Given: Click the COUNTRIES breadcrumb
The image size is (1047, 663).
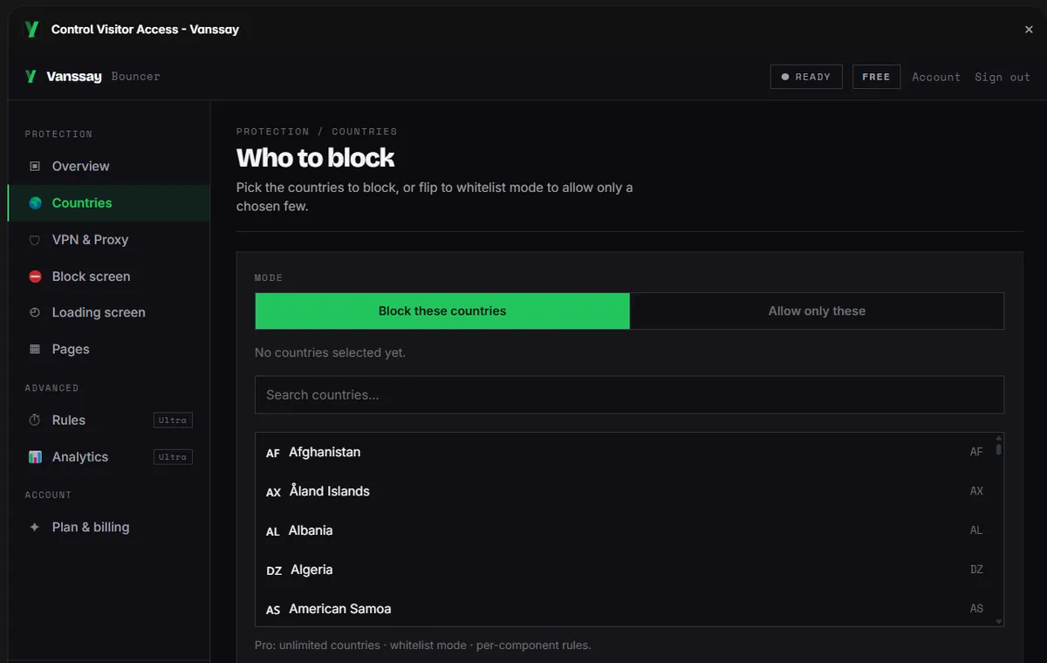Looking at the screenshot, I should point(365,132).
